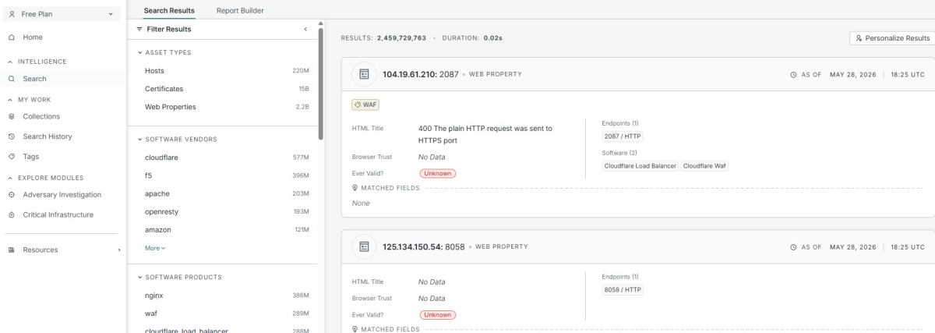The height and width of the screenshot is (333, 935).
Task: Click the 2087 / HTTP endpoint chip
Action: tap(623, 136)
